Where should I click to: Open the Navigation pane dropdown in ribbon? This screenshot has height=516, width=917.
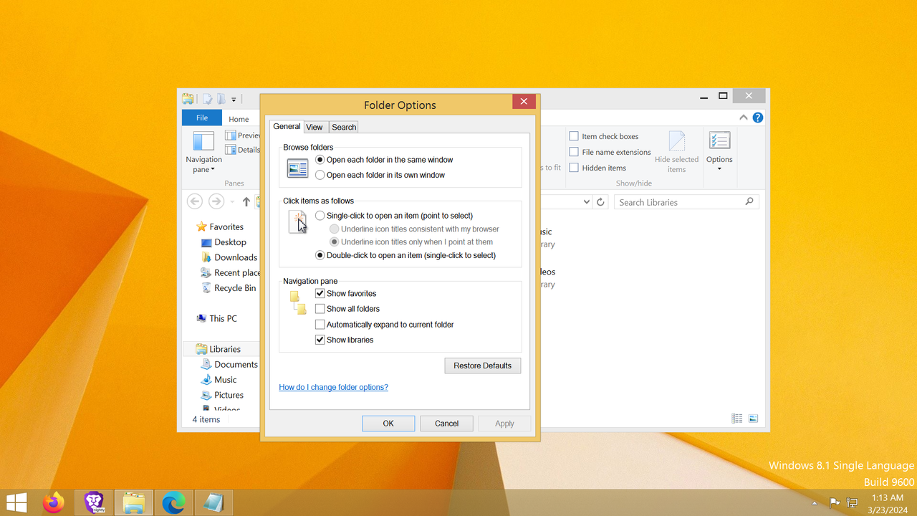pos(203,165)
